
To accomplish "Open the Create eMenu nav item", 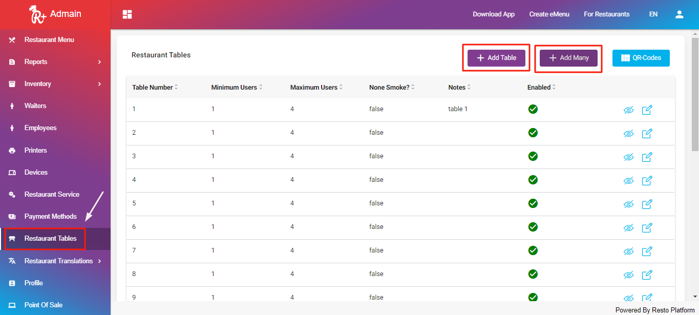I will [x=549, y=14].
